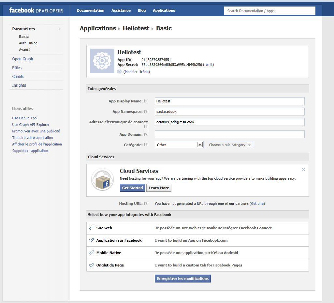This screenshot has width=334, height=303.
Task: Click the empty App Domain field
Action: (x=230, y=134)
